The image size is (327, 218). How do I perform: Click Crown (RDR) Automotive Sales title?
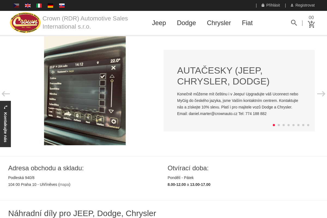click(x=85, y=22)
